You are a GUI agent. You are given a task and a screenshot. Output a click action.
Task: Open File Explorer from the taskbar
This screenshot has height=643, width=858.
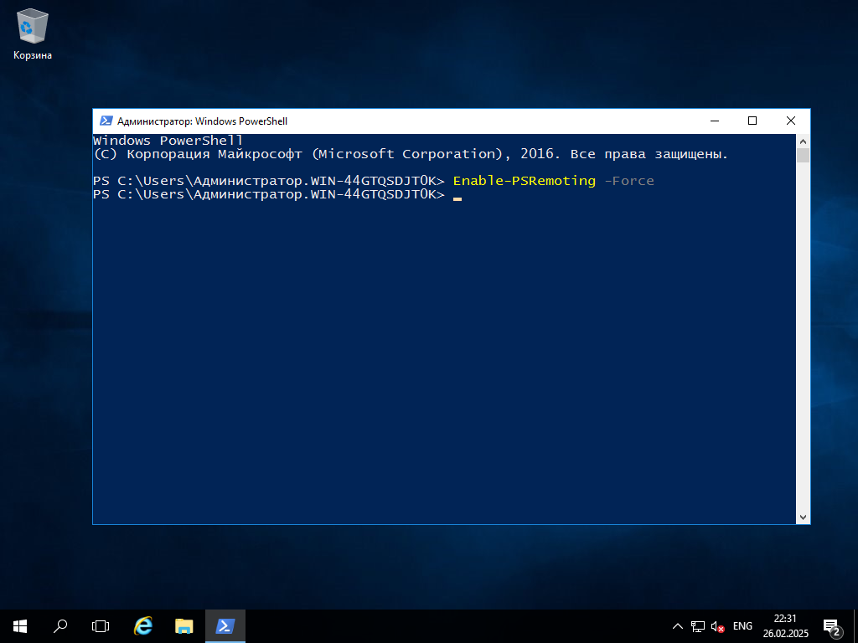tap(183, 626)
